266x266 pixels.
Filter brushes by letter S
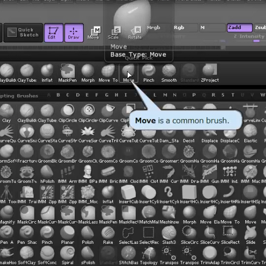click(x=223, y=95)
